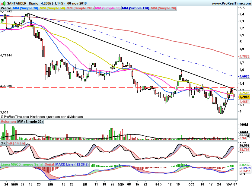Click the 4,1654 pink price tag
Viewport: 252px width, 187px height.
tap(244, 102)
